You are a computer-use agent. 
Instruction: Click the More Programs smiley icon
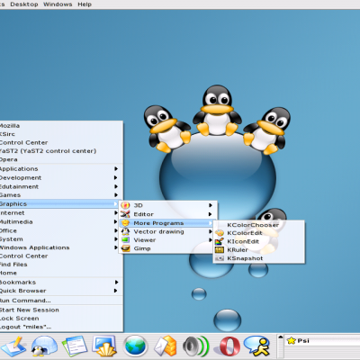[x=125, y=223]
